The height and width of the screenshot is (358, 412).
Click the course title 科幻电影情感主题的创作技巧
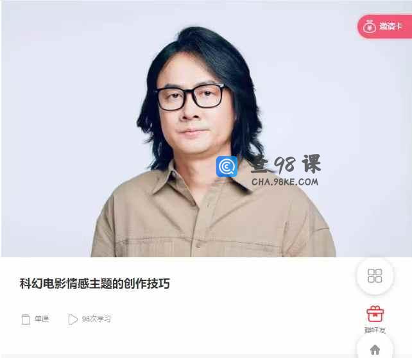[95, 284]
